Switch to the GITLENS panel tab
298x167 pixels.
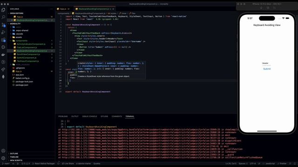[x=104, y=116]
